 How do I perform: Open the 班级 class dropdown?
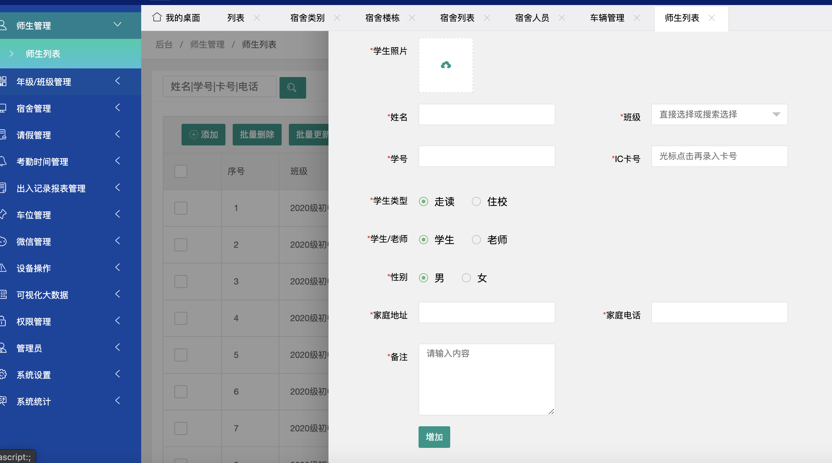(719, 114)
